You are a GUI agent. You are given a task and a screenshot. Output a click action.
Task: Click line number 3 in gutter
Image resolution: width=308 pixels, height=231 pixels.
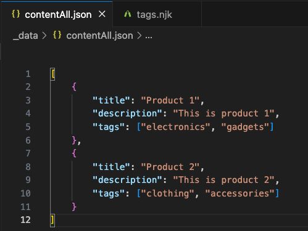click(28, 100)
